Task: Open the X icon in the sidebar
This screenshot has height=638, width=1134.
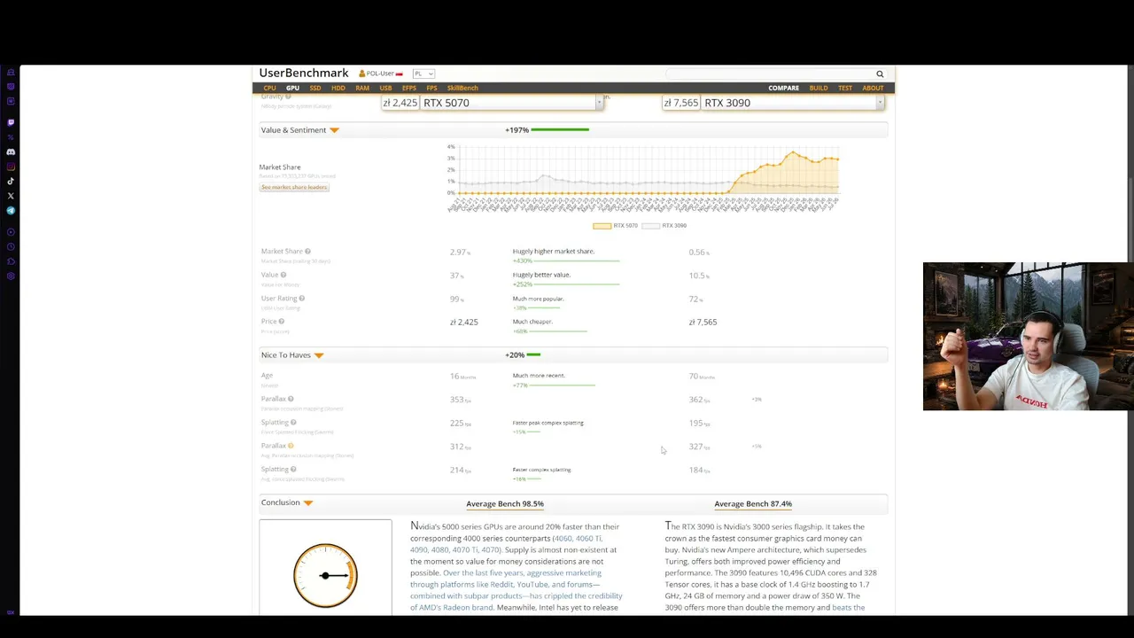Action: (11, 196)
